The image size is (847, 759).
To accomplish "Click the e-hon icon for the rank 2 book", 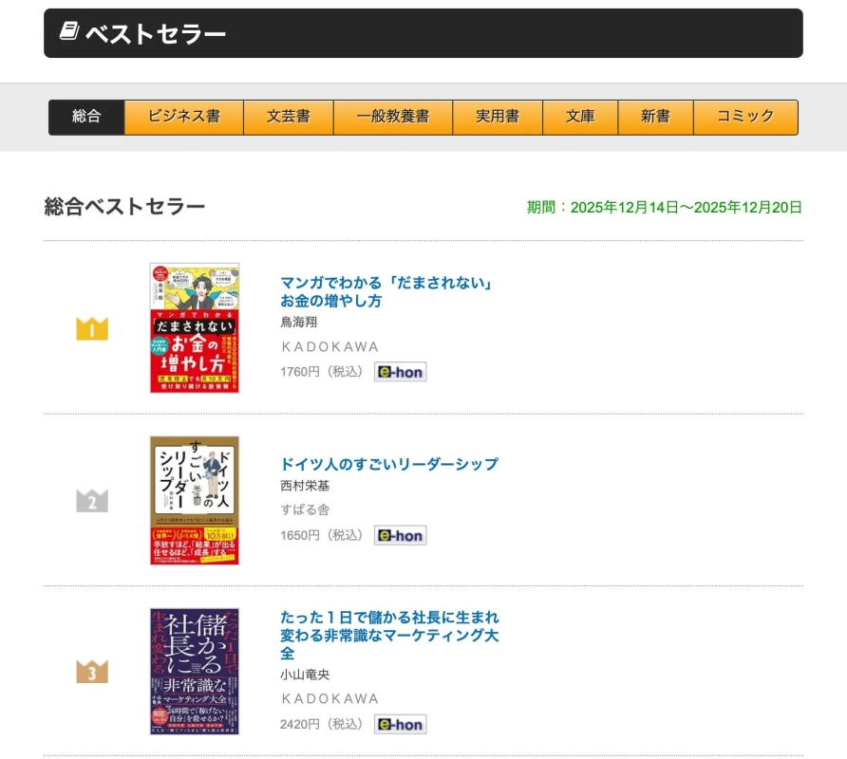I will (400, 535).
